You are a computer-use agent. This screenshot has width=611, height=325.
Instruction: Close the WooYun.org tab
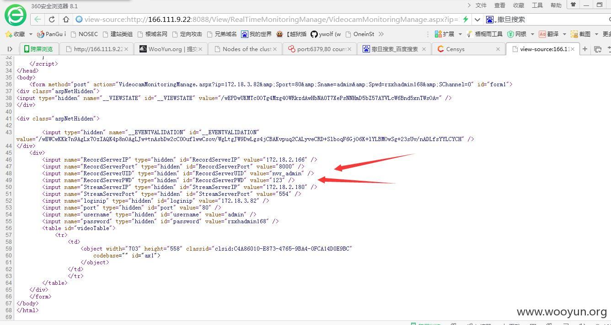tap(200, 49)
